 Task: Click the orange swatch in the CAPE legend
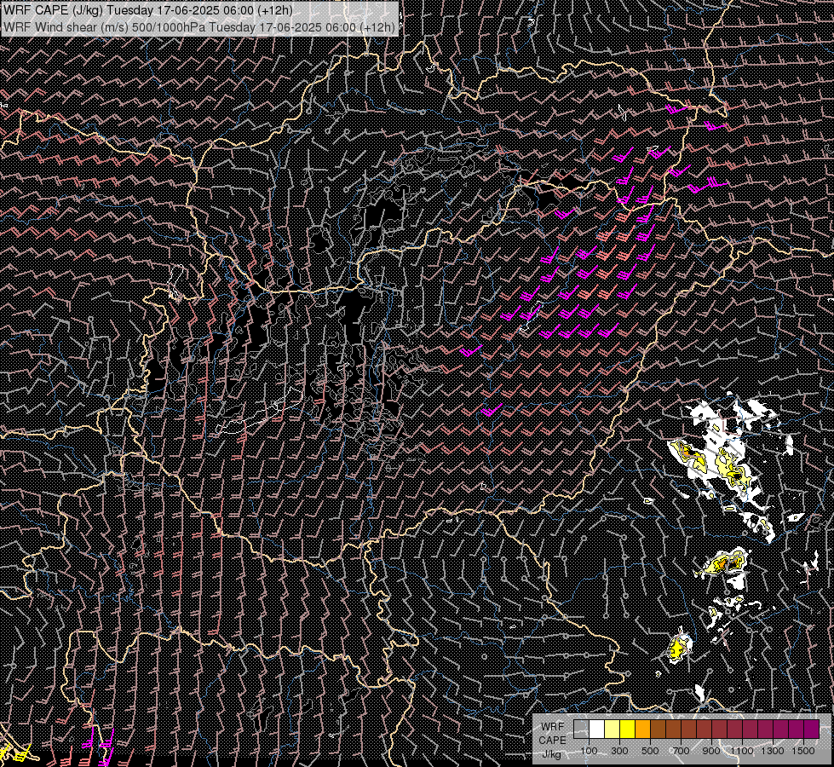click(642, 729)
